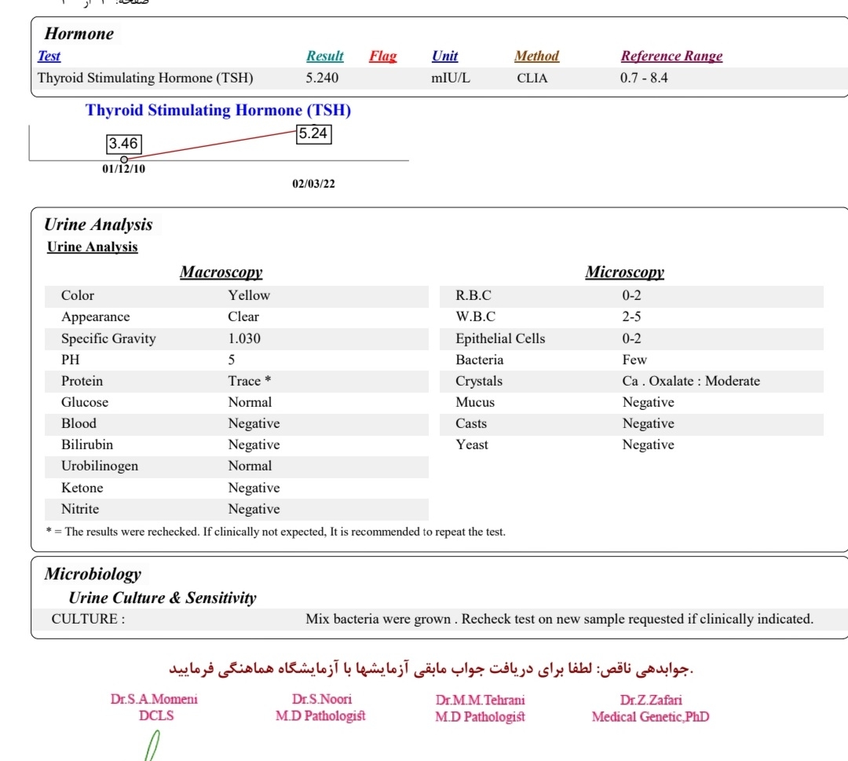This screenshot has height=761, width=848.
Task: Select the Epithelial Cells value 0-2
Action: (x=631, y=338)
